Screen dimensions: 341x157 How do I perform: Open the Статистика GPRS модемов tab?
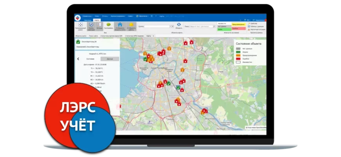[134, 36]
